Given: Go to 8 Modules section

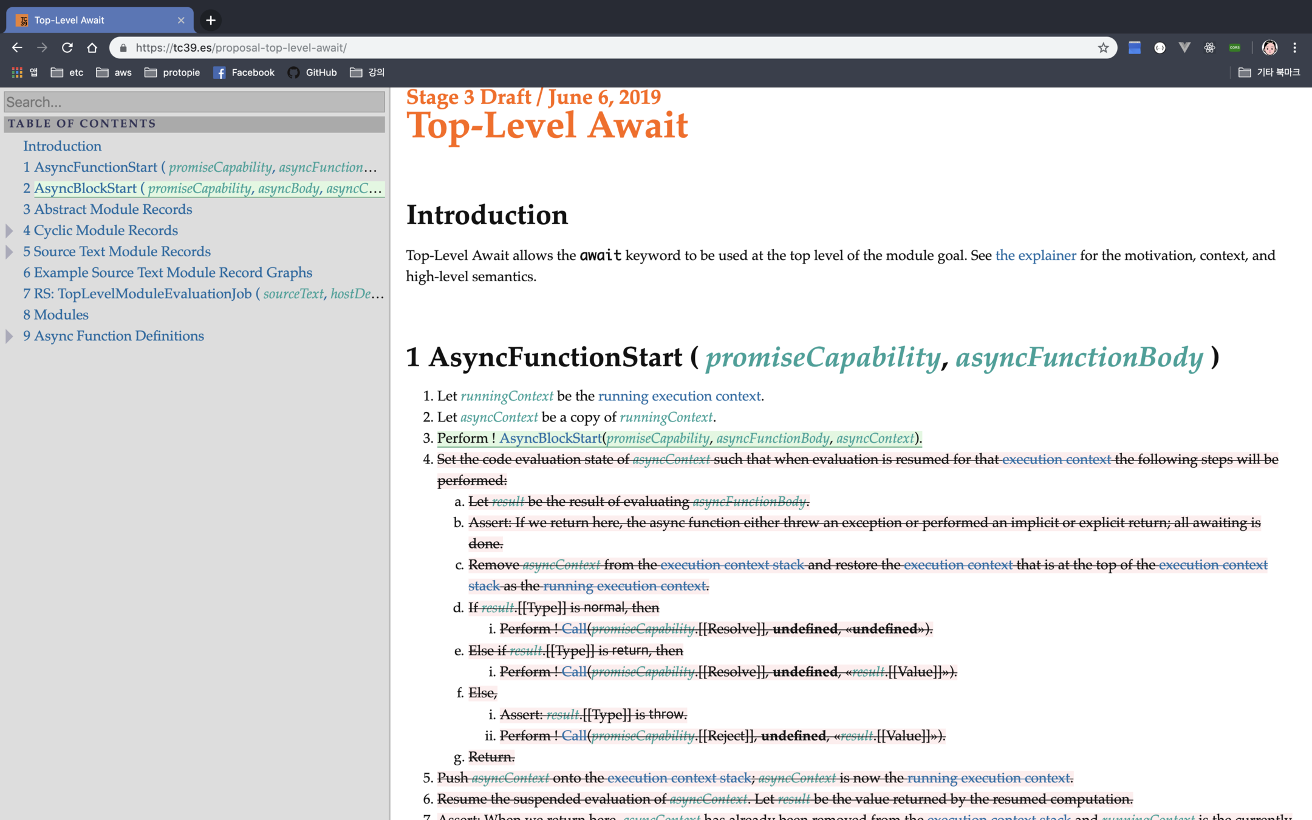Looking at the screenshot, I should pyautogui.click(x=56, y=315).
